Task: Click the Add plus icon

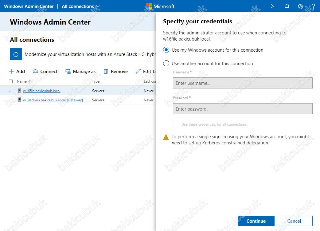Action: click(11, 72)
